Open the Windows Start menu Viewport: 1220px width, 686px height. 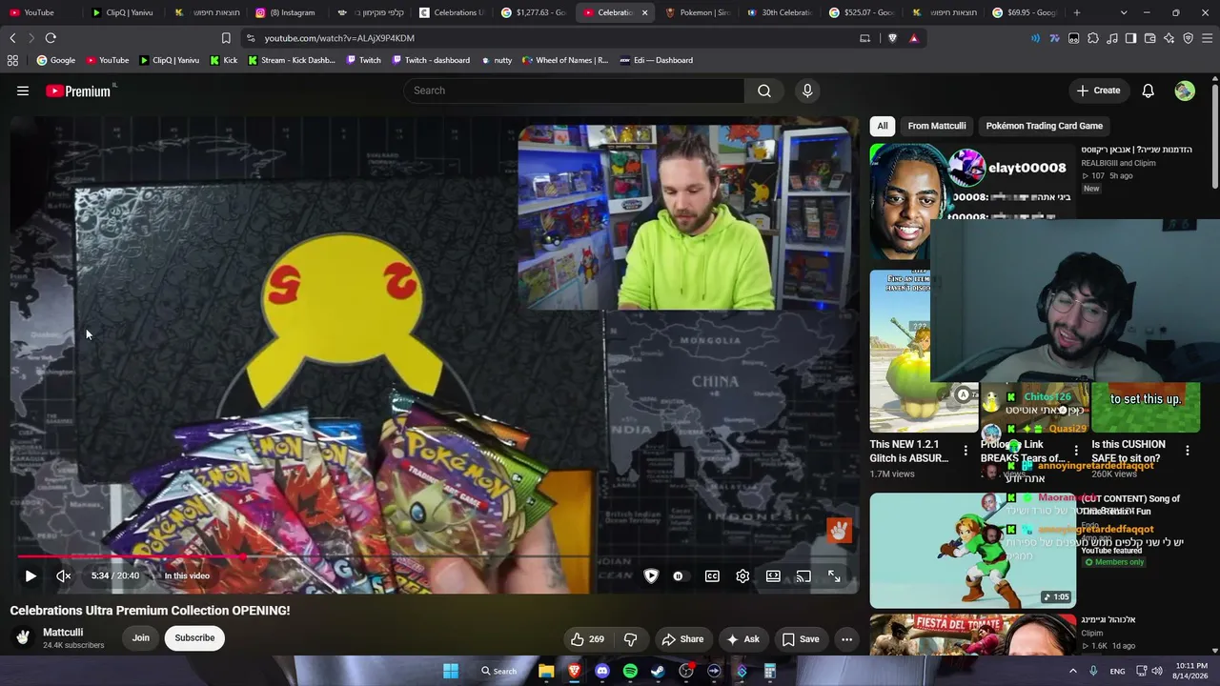click(451, 671)
